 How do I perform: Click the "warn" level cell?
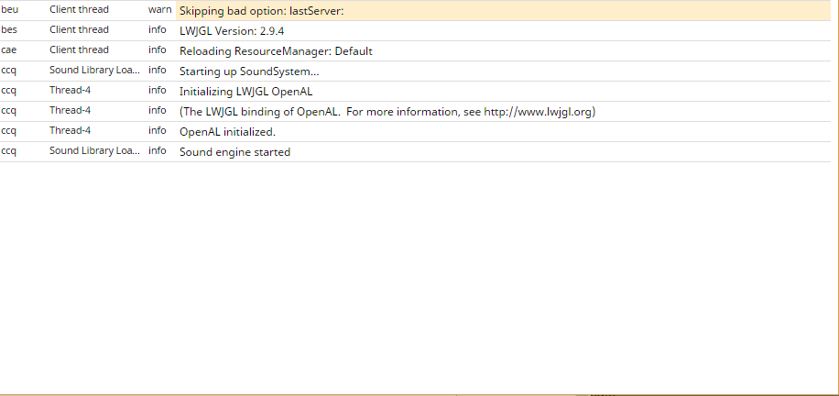point(159,10)
